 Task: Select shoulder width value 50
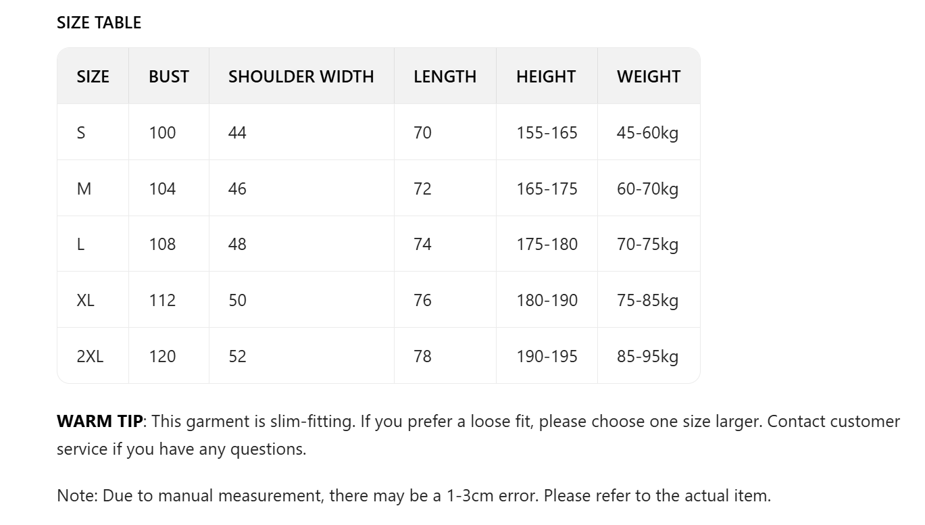pyautogui.click(x=237, y=300)
